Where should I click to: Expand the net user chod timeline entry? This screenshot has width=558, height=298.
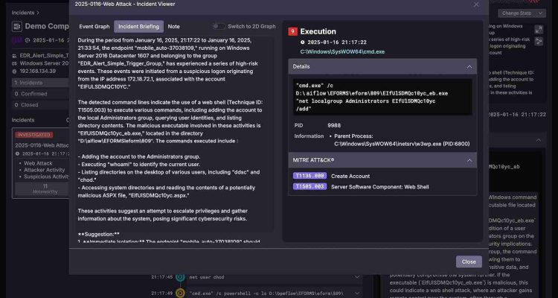click(x=357, y=277)
